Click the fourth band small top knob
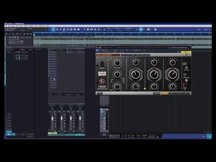Image resolution: width=216 pixels, height=162 pixels. (x=172, y=62)
